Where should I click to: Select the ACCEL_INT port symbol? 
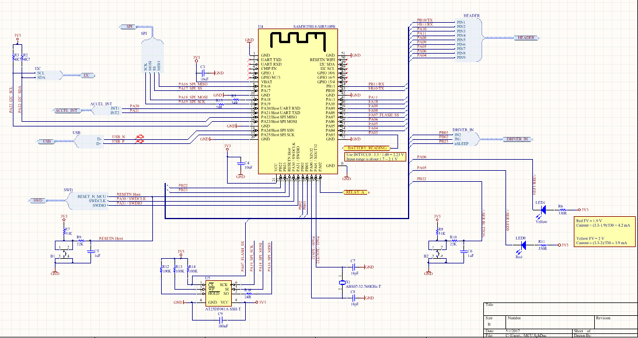(67, 111)
